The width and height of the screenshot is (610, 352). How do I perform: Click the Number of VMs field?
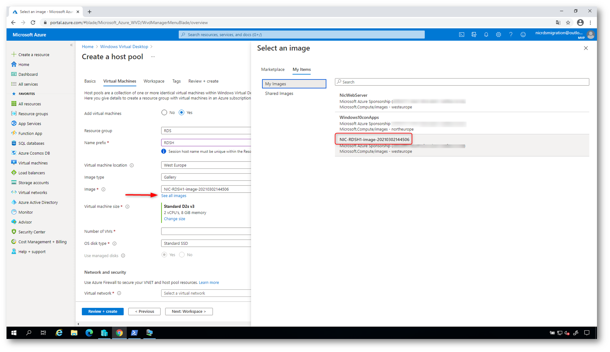(206, 231)
